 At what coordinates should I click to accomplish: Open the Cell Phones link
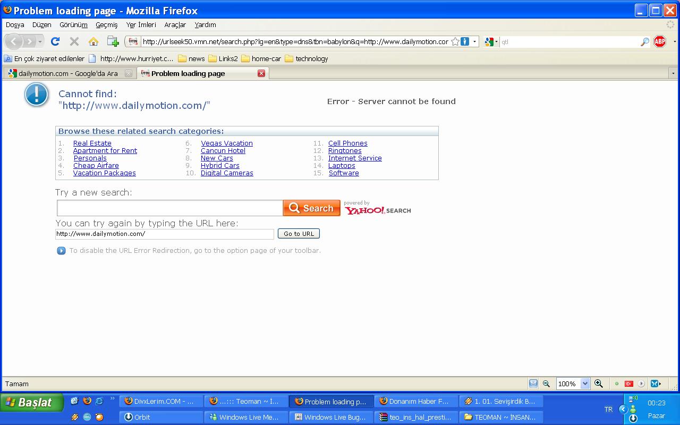[348, 143]
